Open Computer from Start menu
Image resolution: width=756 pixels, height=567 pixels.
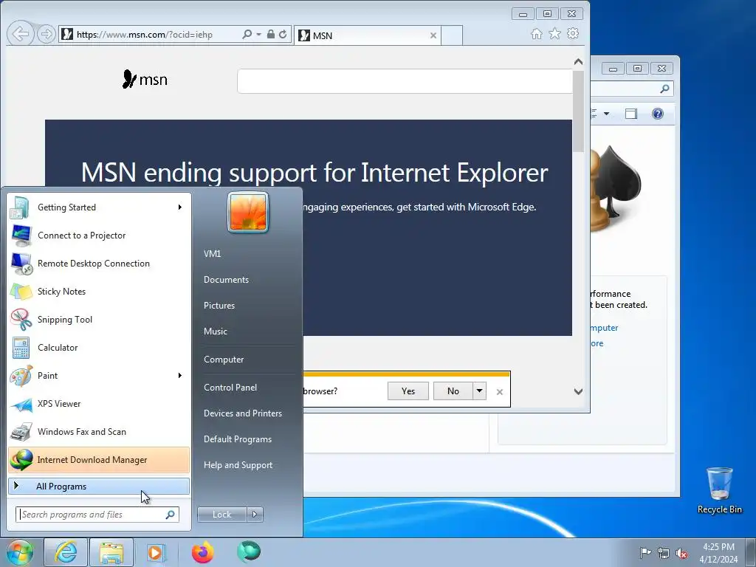pyautogui.click(x=224, y=360)
